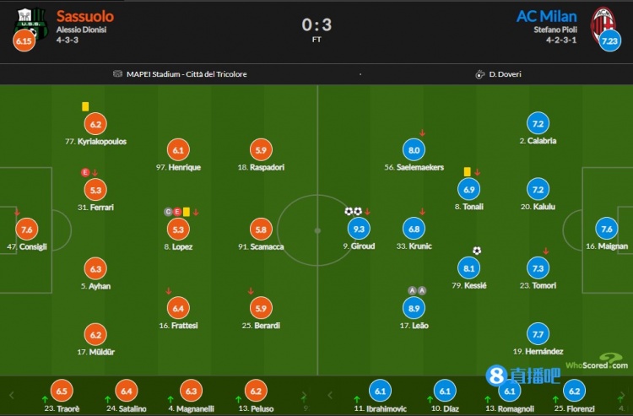Show next Sassuolo substitutes with right chevron
The width and height of the screenshot is (633, 416).
[x=304, y=396]
